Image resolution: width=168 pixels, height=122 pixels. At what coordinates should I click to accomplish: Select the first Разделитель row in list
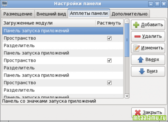pyautogui.click(x=63, y=46)
